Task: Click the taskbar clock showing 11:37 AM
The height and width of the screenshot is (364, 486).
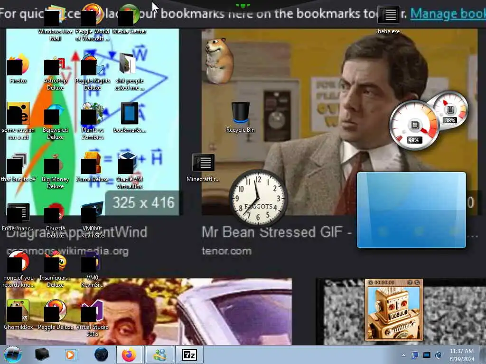Action: point(461,355)
